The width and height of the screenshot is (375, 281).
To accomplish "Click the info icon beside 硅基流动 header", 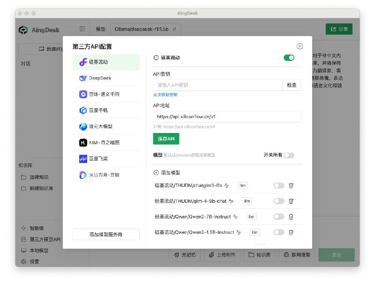I will pos(156,58).
